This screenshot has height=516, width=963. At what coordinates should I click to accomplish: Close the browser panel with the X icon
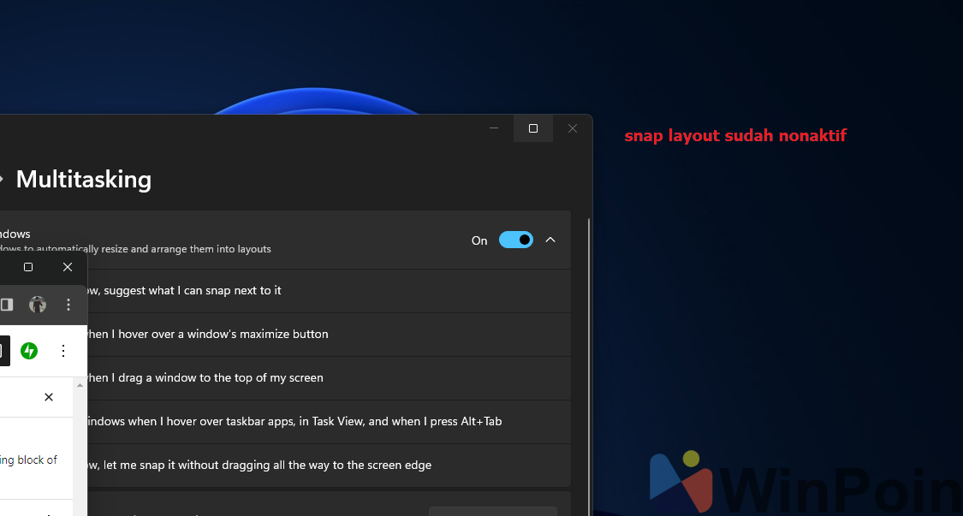pos(49,397)
